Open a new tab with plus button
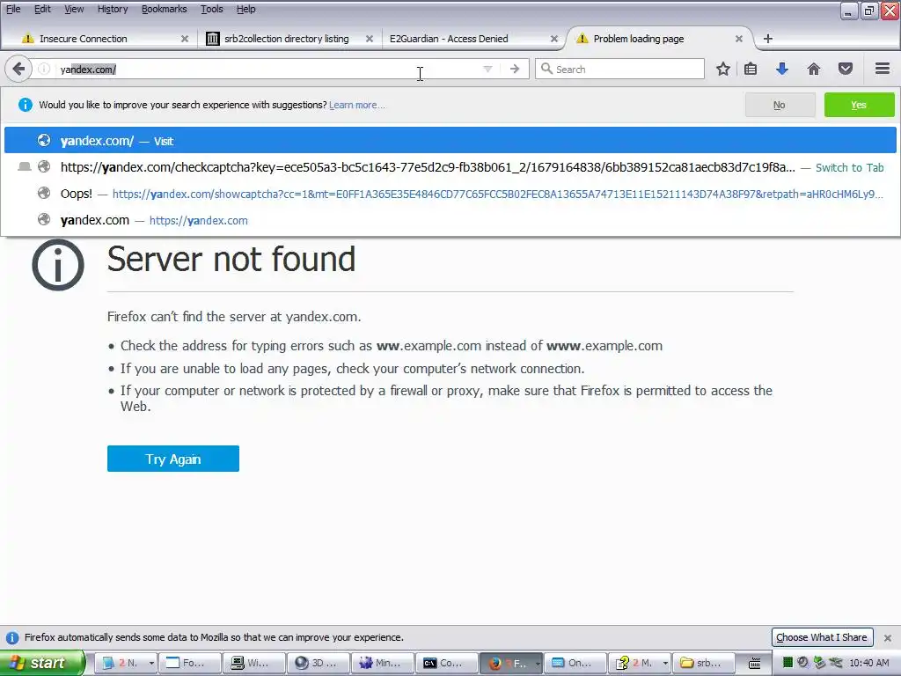Screen dimensions: 901x676 [x=767, y=39]
